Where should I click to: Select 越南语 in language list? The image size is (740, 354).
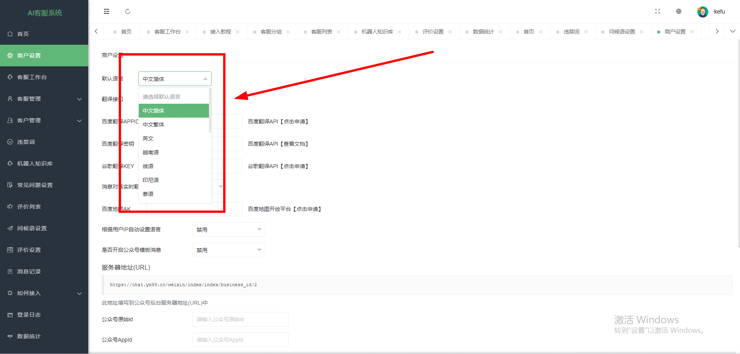pyautogui.click(x=174, y=152)
